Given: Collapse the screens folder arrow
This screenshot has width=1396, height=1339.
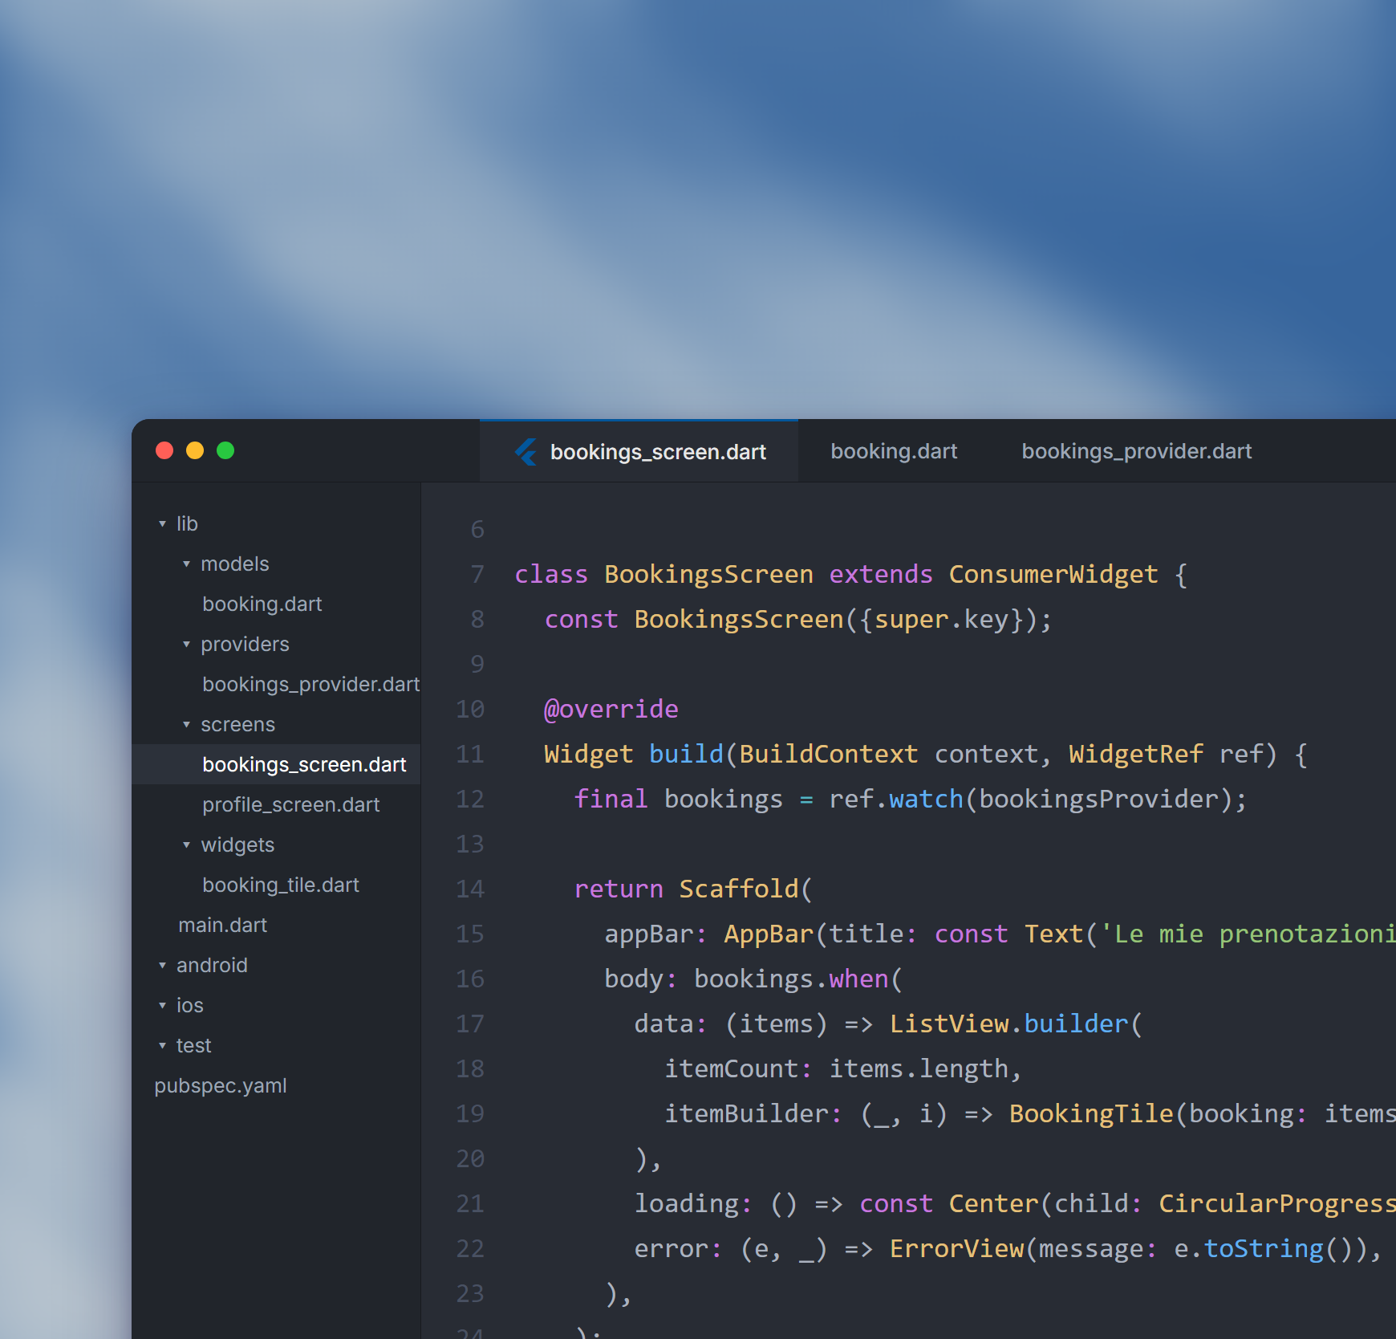Looking at the screenshot, I should tap(186, 725).
